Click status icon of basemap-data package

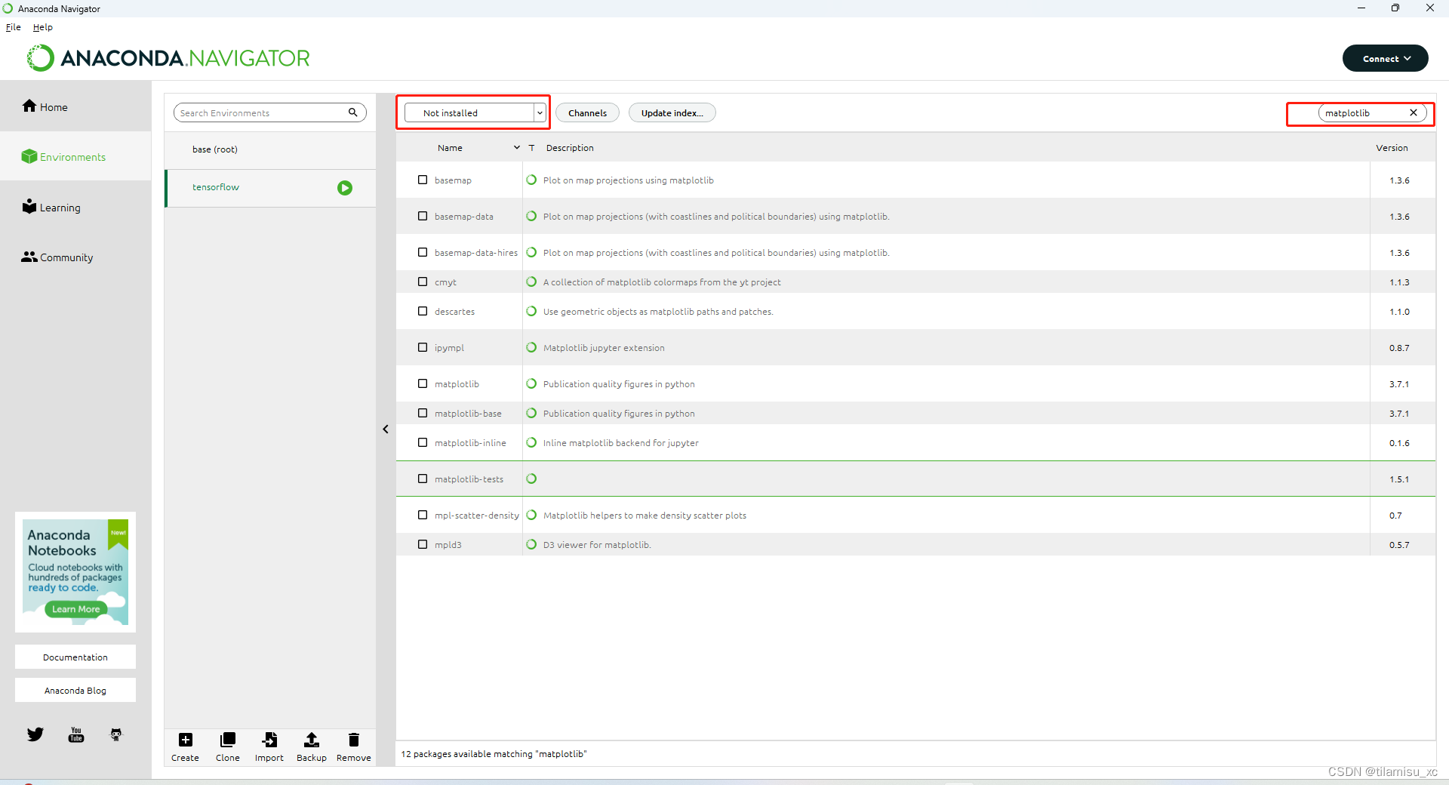(x=531, y=216)
